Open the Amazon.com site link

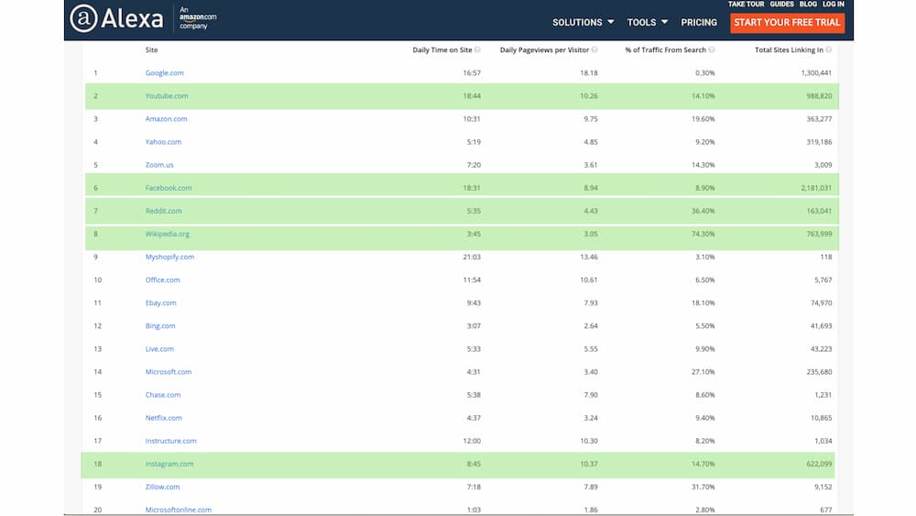166,118
